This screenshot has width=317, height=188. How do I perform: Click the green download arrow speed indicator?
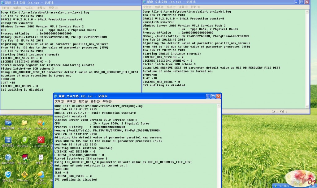tap(276, 186)
